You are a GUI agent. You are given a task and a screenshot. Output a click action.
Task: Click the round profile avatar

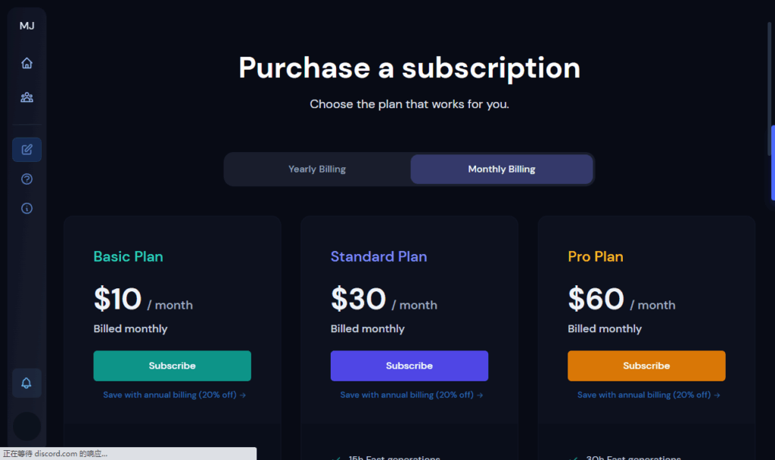[x=27, y=426]
